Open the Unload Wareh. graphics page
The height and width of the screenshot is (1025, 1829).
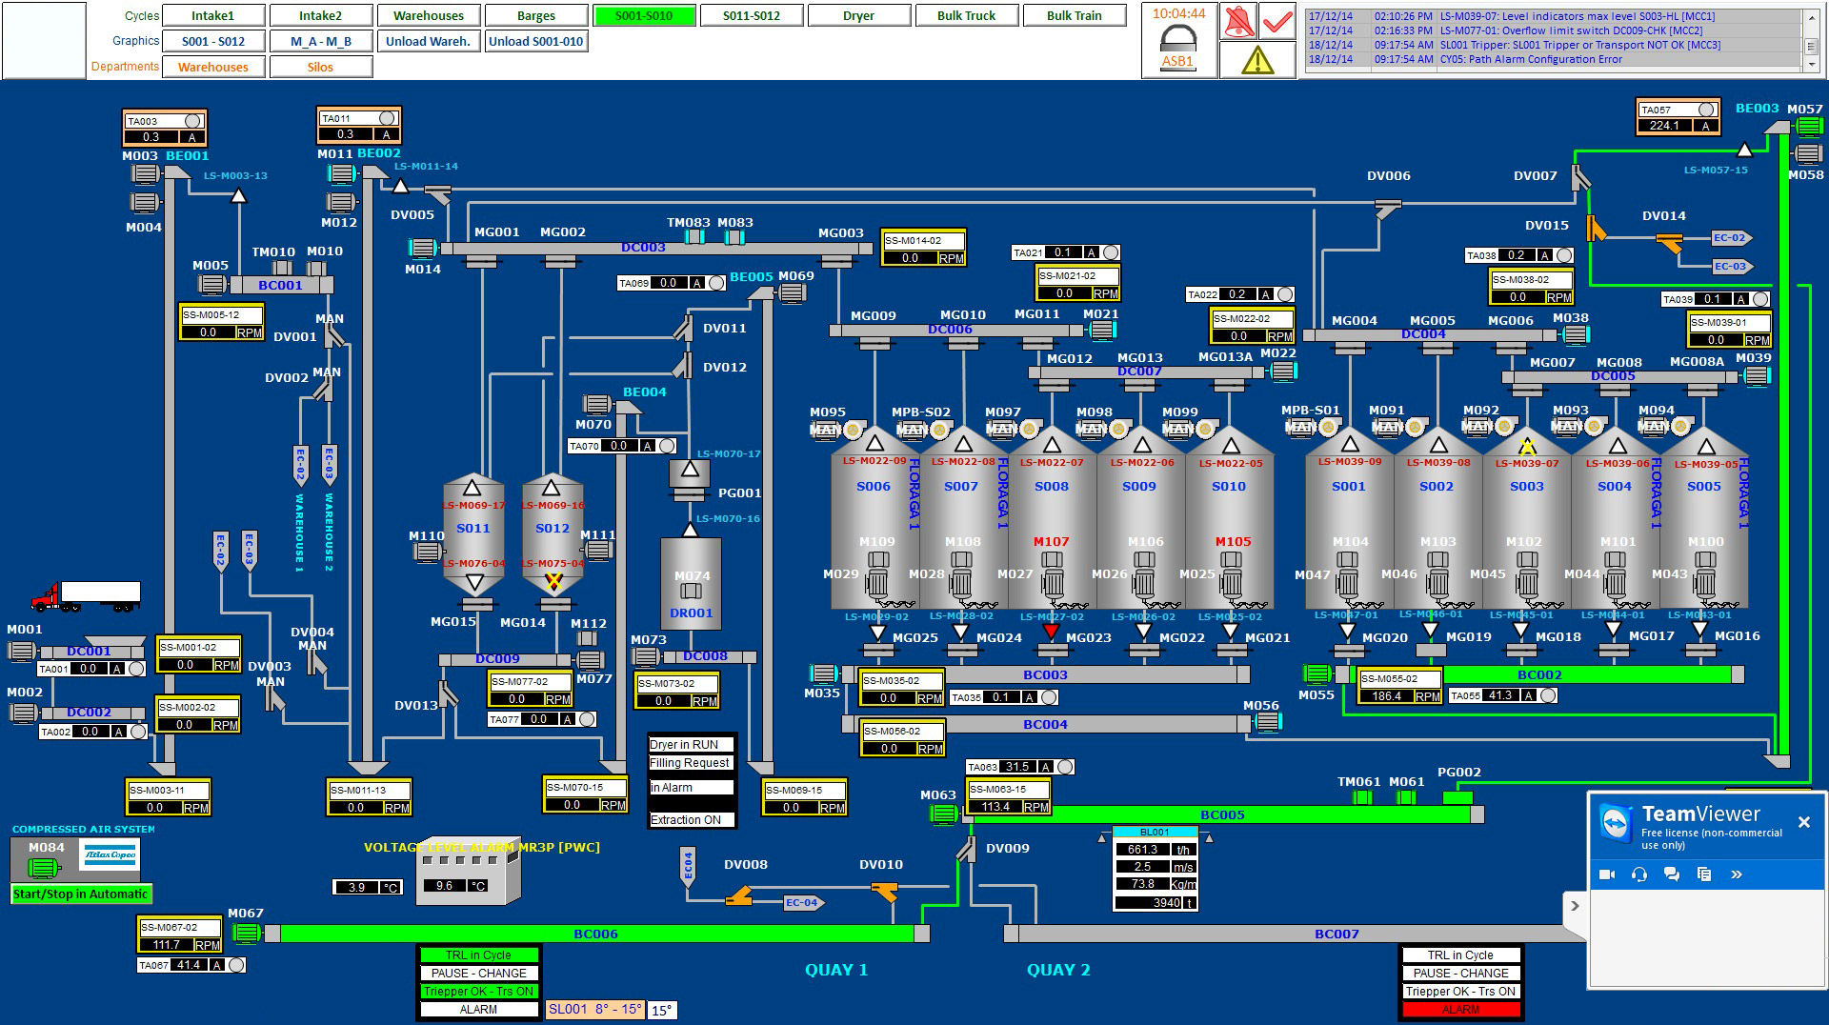(428, 41)
